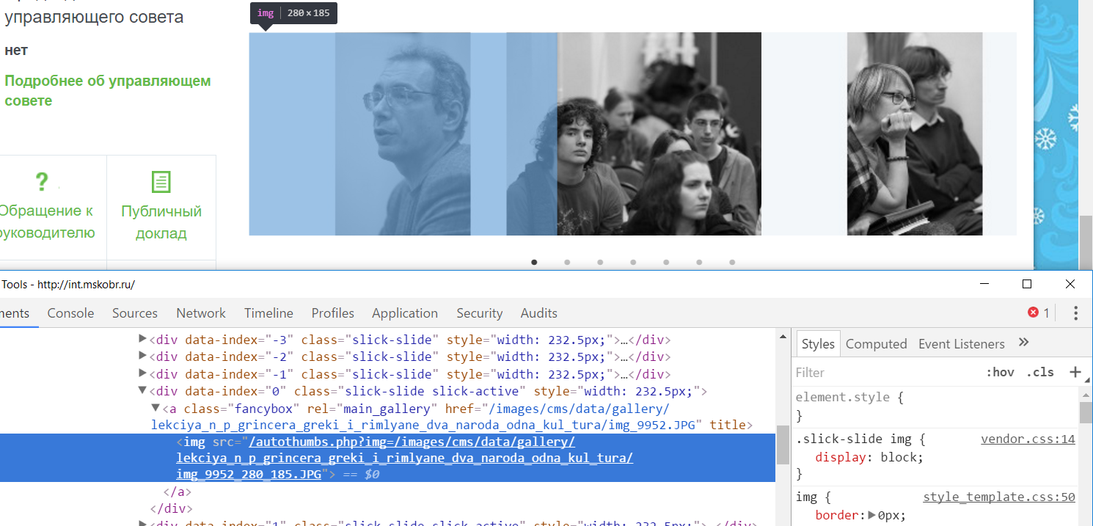
Task: Select fifth carousel pagination dot
Action: [666, 262]
